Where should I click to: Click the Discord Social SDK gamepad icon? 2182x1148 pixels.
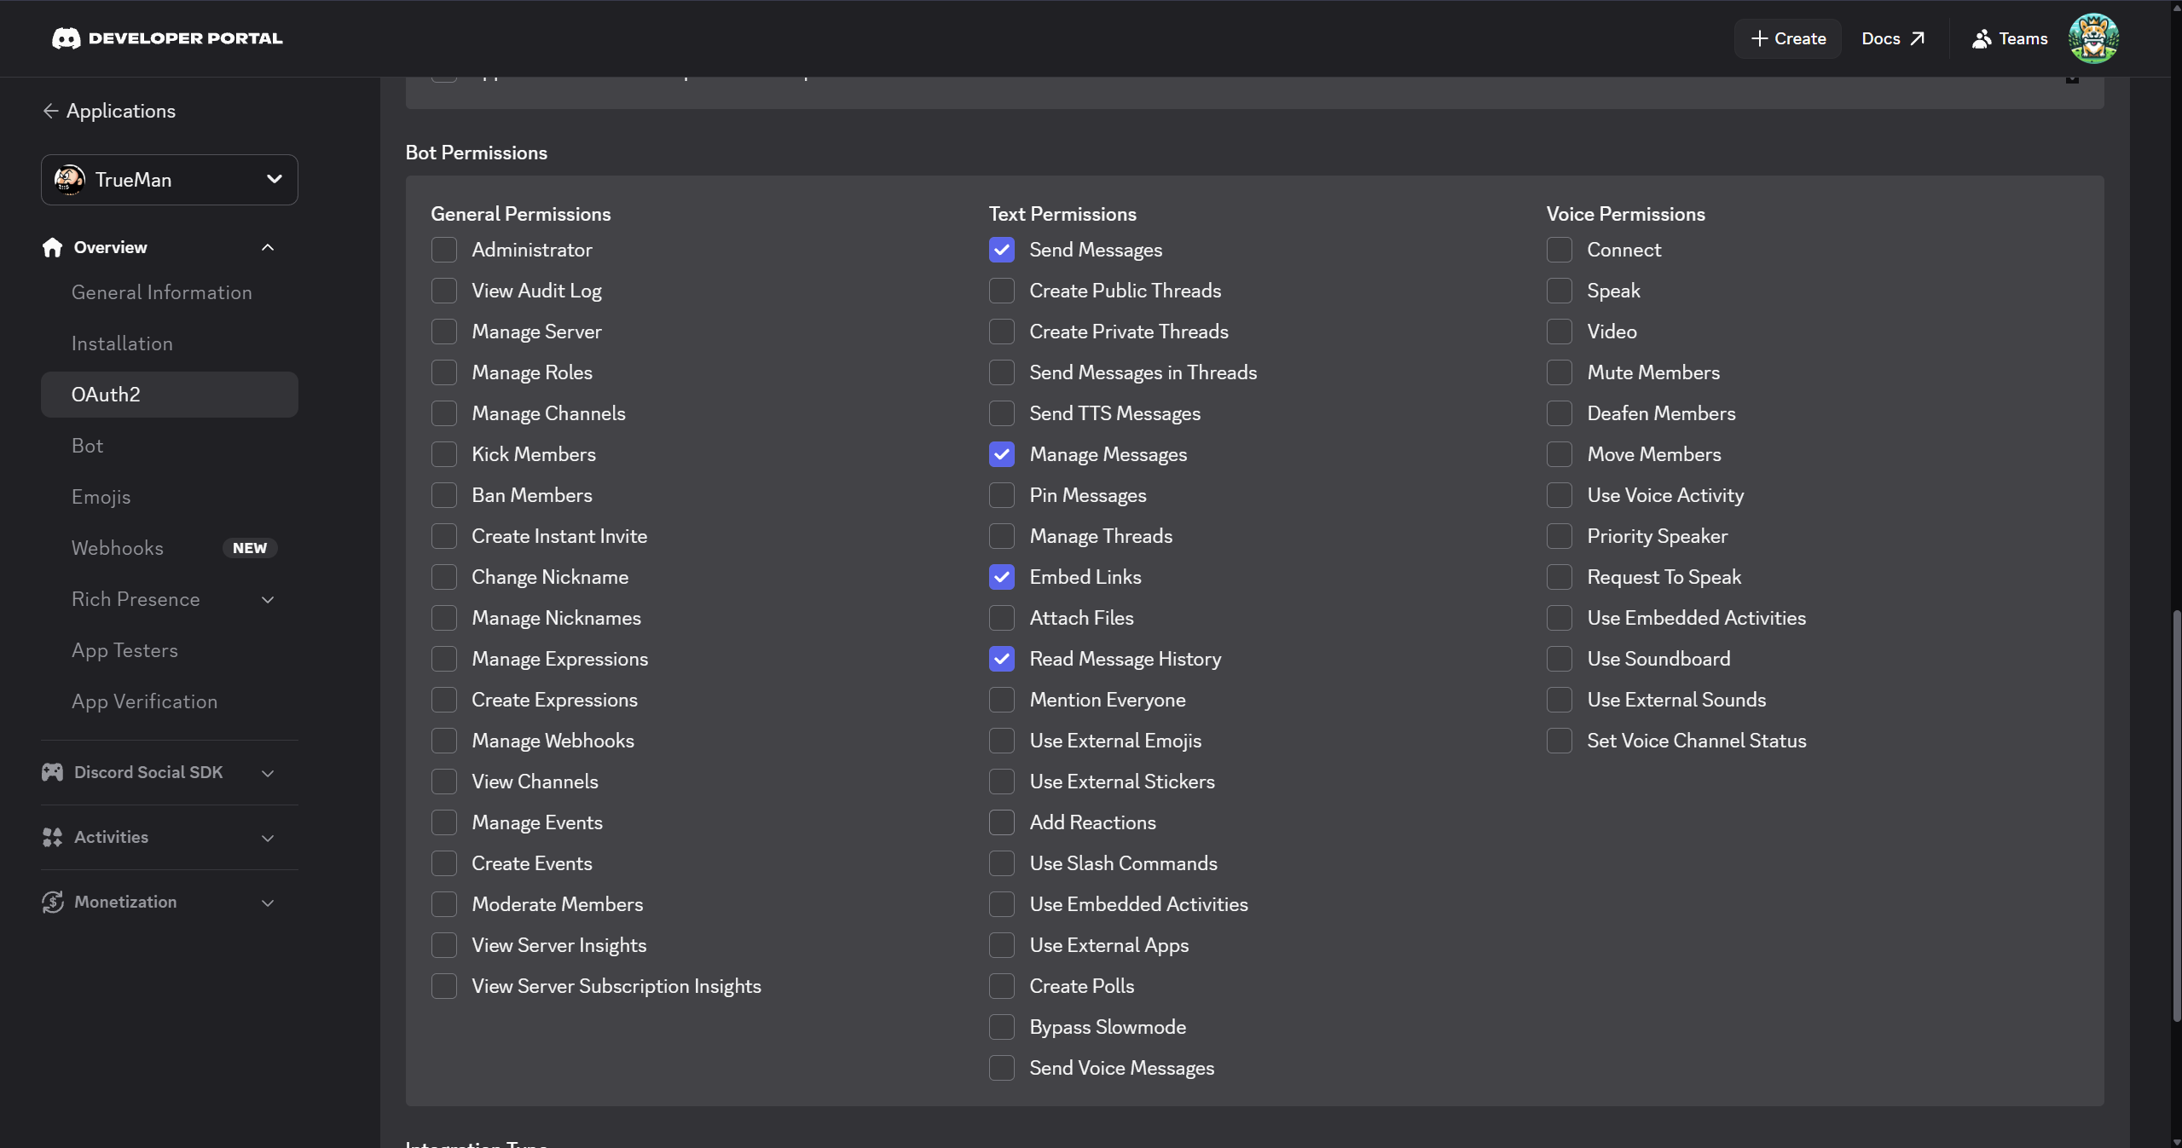(x=52, y=772)
